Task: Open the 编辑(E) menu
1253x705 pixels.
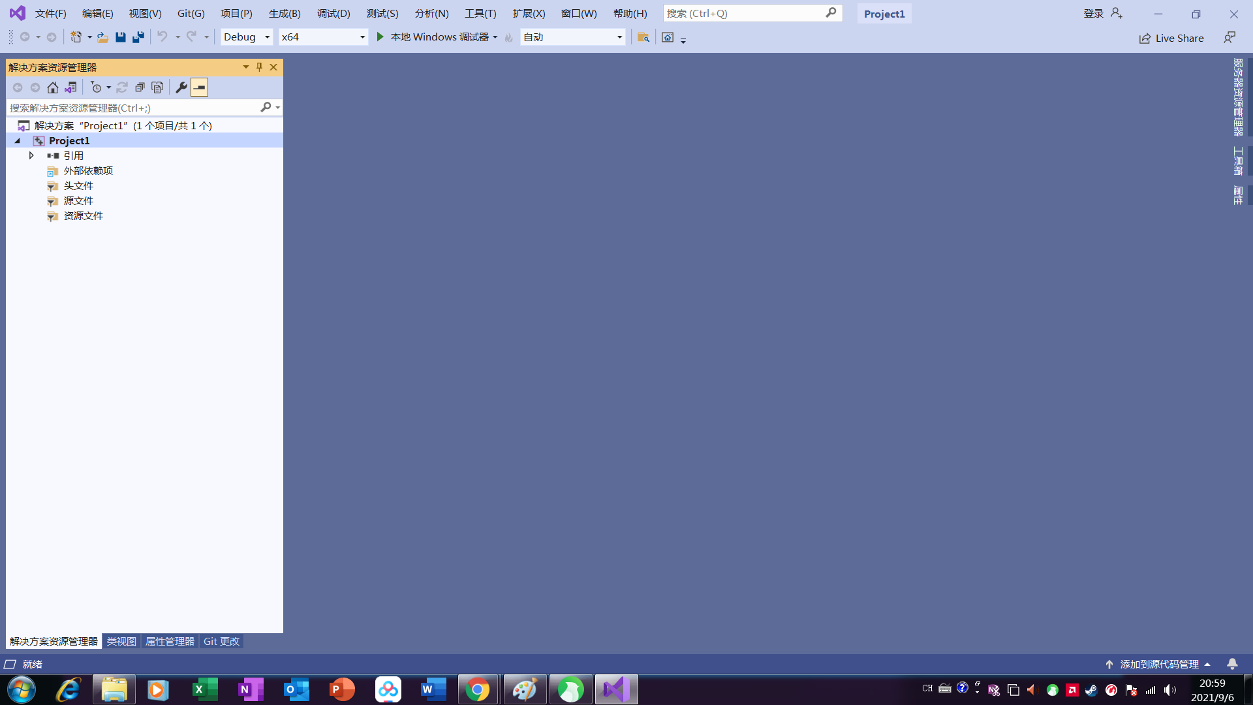Action: coord(98,14)
